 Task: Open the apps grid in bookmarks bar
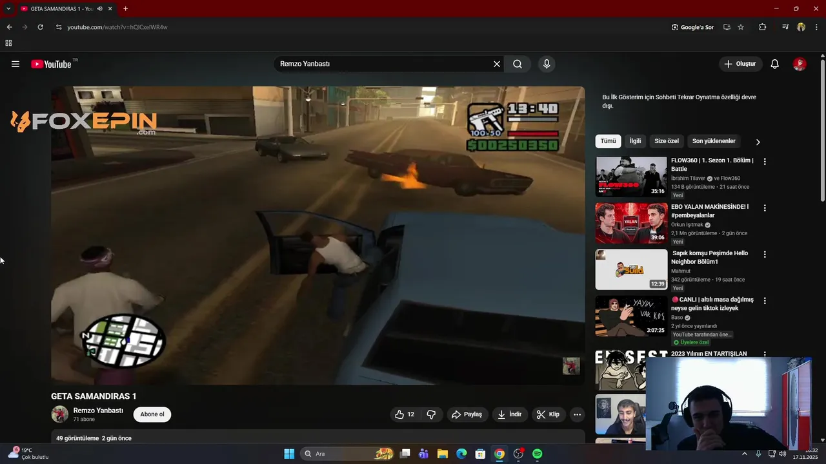tap(8, 43)
